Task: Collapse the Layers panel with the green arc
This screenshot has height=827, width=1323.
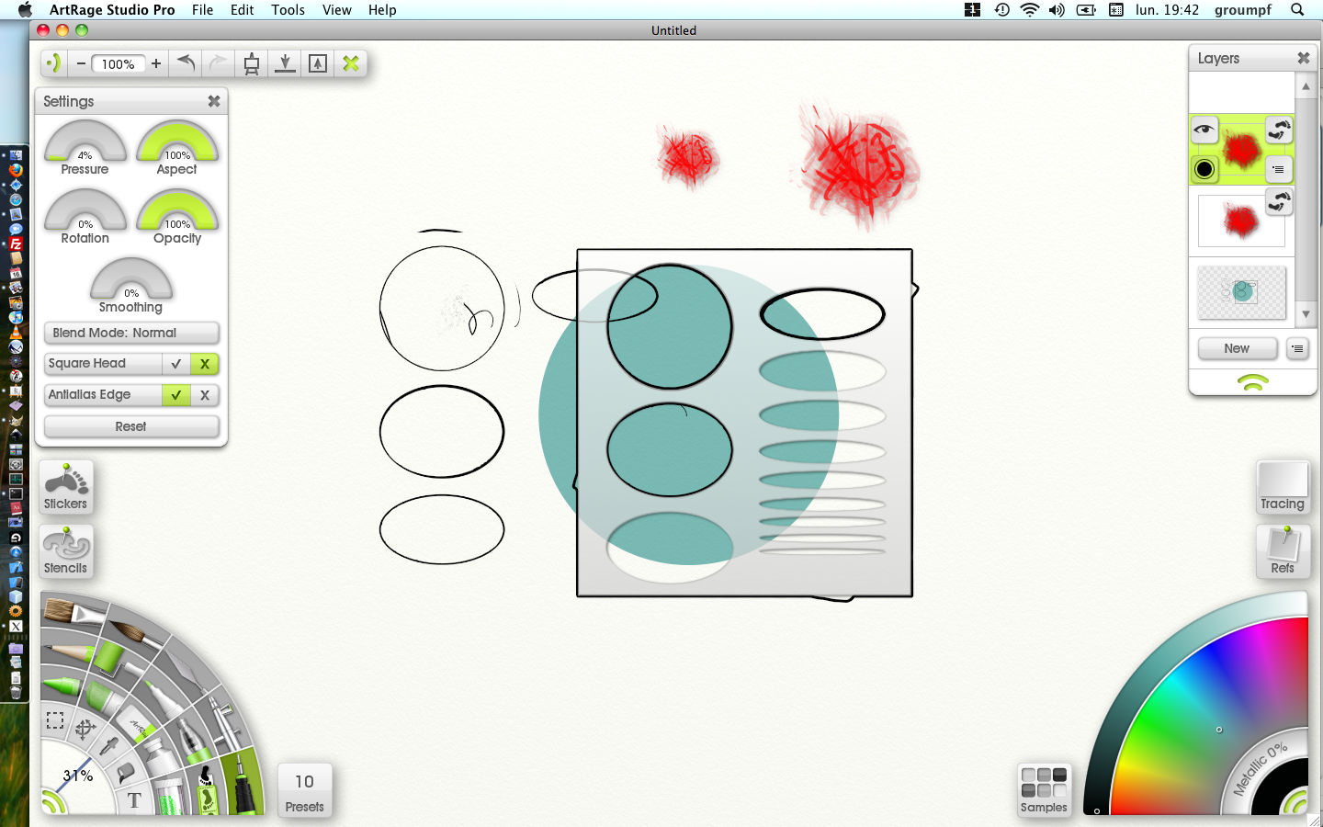Action: [x=1253, y=382]
